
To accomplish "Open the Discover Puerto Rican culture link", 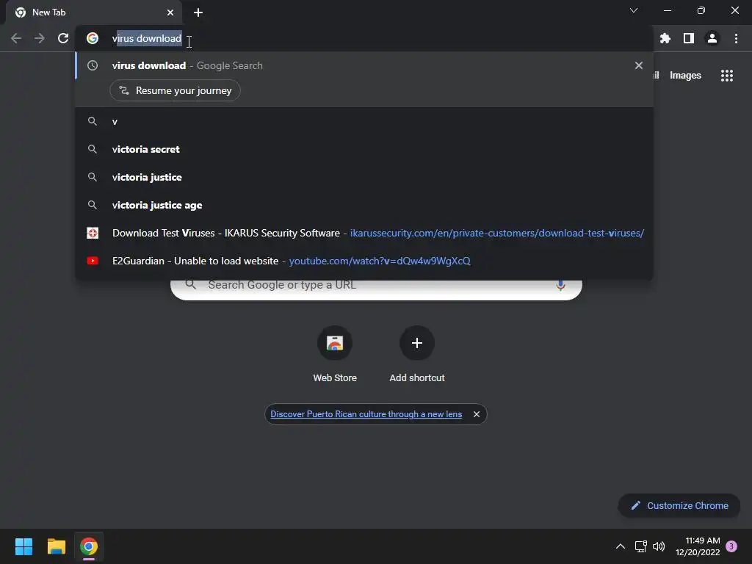I will pyautogui.click(x=366, y=414).
